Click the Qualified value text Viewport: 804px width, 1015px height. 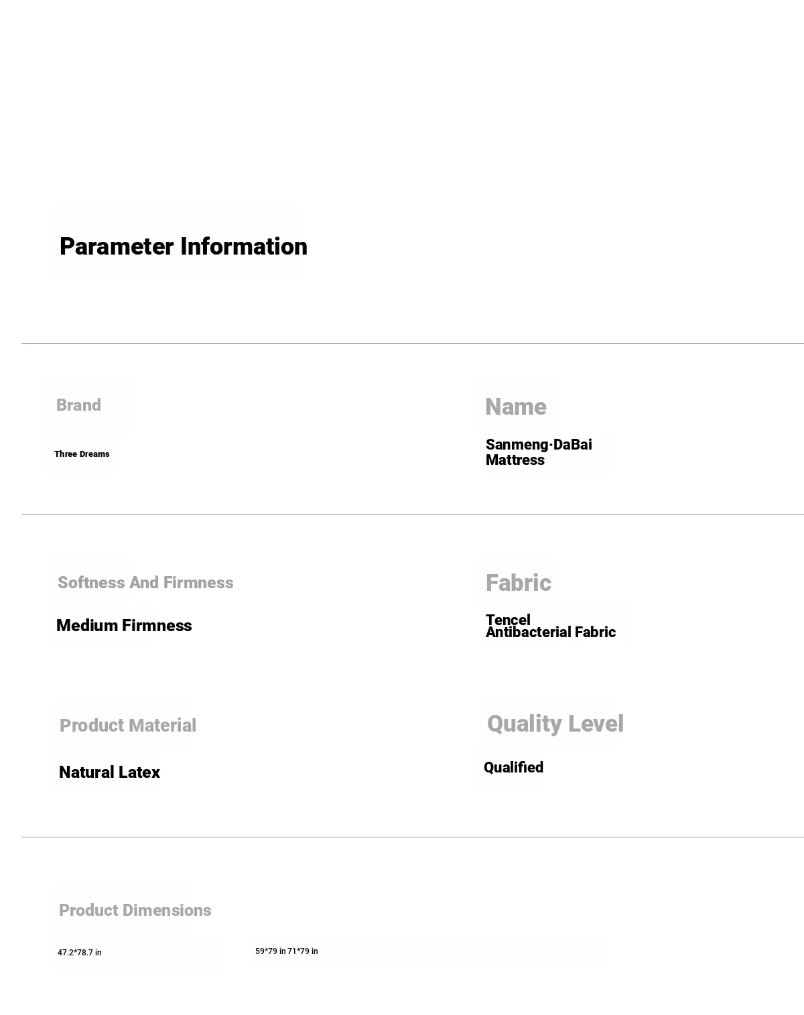[513, 768]
